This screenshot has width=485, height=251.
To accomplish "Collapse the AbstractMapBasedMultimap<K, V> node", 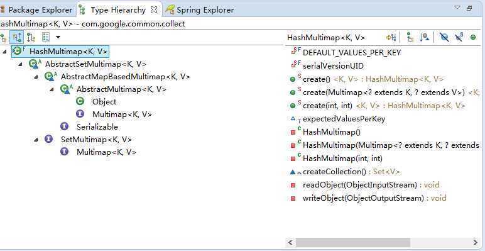I will 36,77.
